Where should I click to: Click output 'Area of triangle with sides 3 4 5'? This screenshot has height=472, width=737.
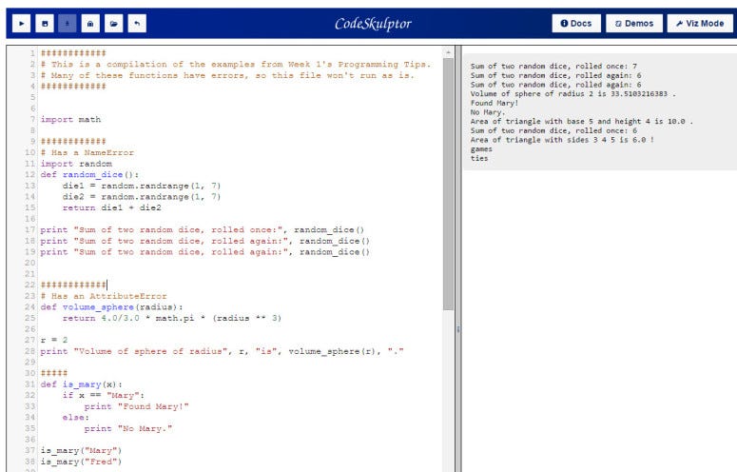coord(562,140)
